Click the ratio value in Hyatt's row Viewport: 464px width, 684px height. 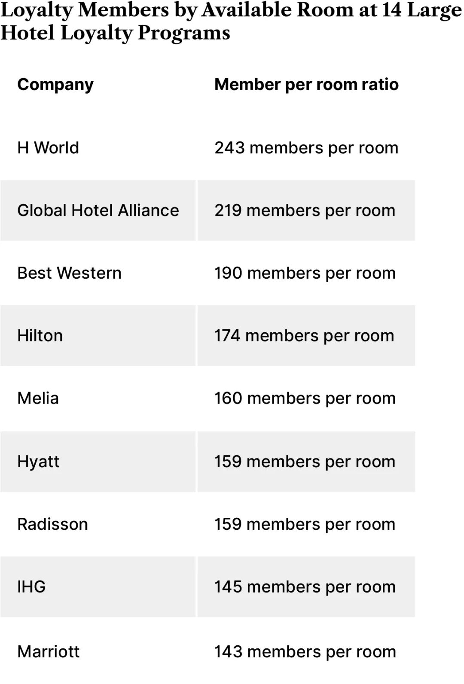pyautogui.click(x=305, y=462)
